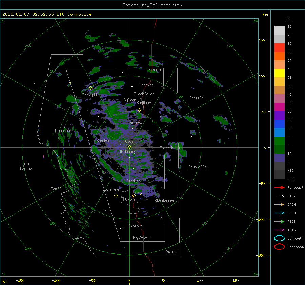The width and height of the screenshot is (305, 285).
Task: Click the Olds city label
Action: click(129, 141)
